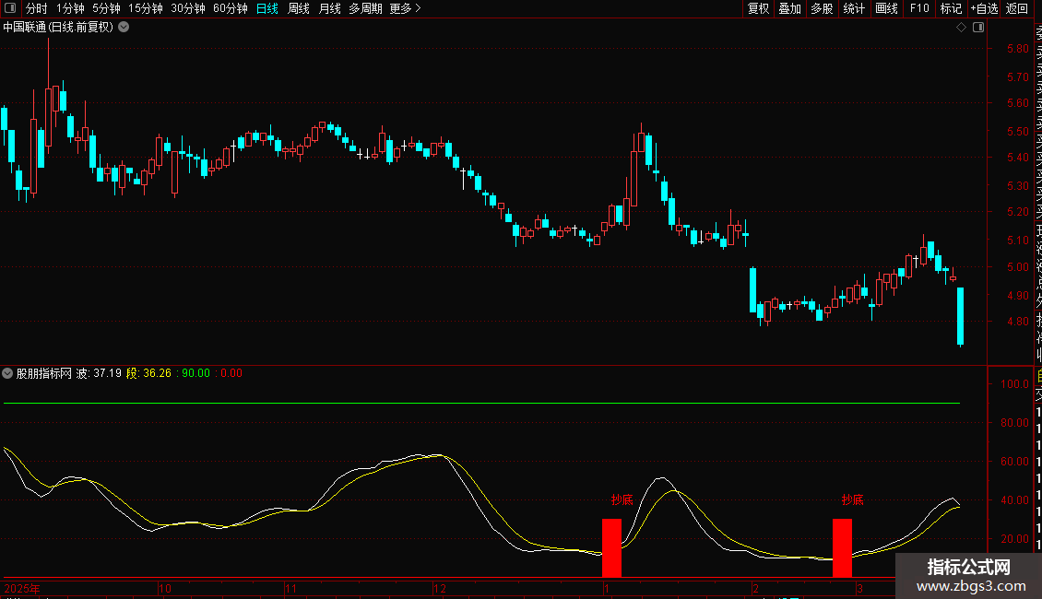The width and height of the screenshot is (1042, 599).
Task: Click the second 抄底 red signal bar
Action: click(x=842, y=548)
